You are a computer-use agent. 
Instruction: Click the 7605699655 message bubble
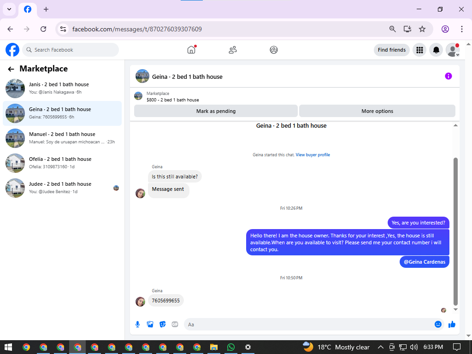[x=165, y=301]
